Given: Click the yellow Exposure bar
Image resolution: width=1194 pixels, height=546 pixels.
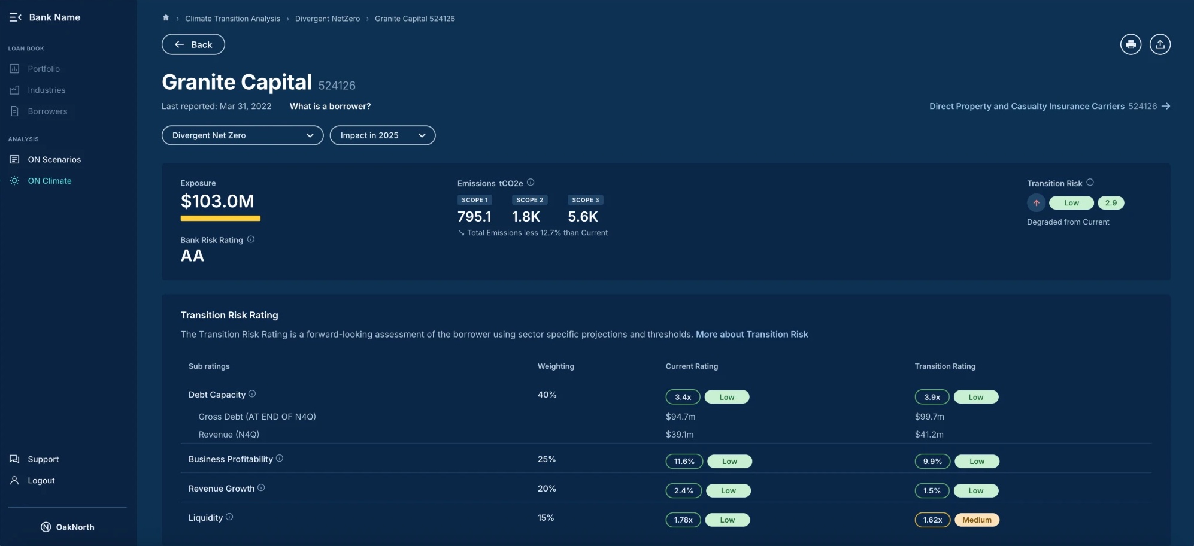Looking at the screenshot, I should click(x=220, y=219).
